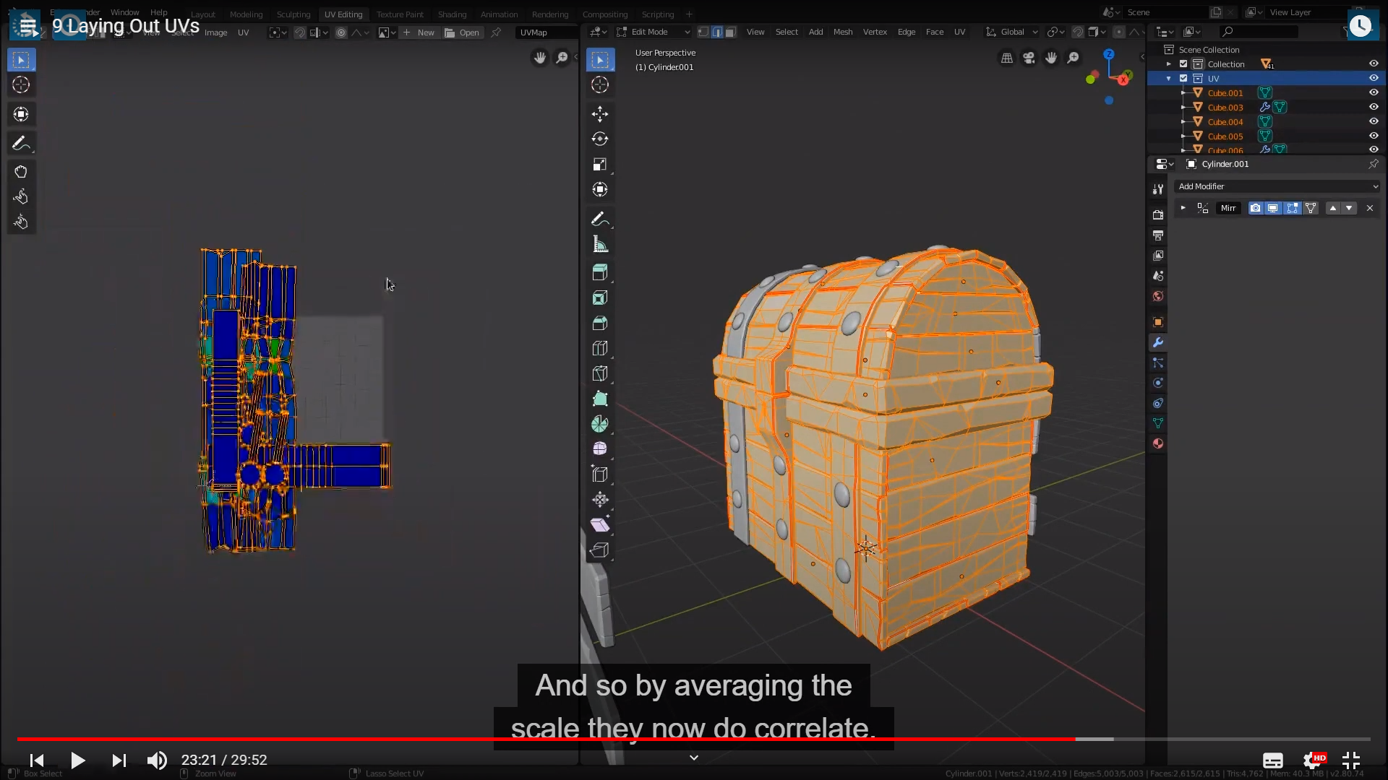Image resolution: width=1388 pixels, height=780 pixels.
Task: Select the Measure tool in viewport toolbar
Action: tap(599, 245)
